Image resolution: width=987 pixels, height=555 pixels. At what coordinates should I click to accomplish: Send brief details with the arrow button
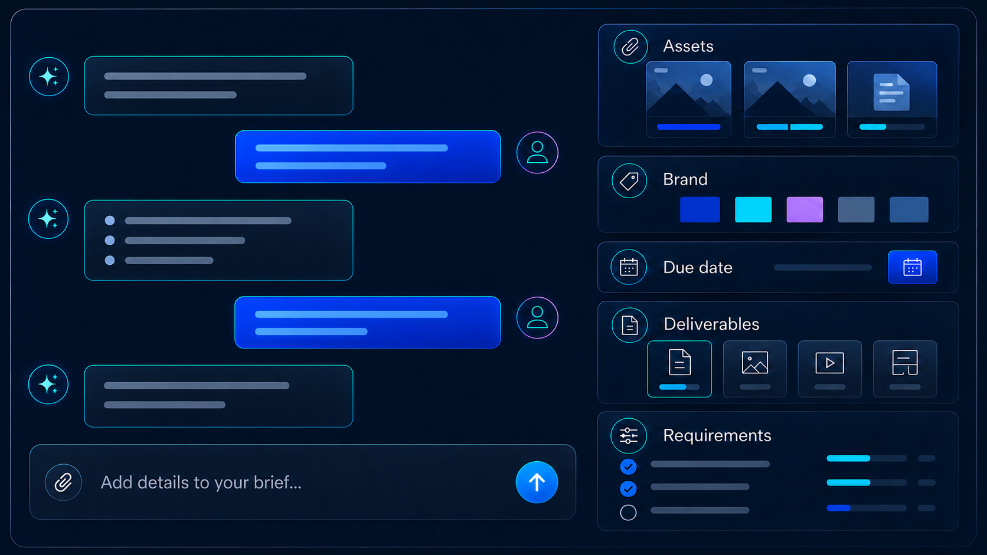coord(537,482)
